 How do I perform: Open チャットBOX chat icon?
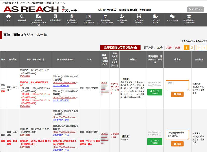[172, 17]
